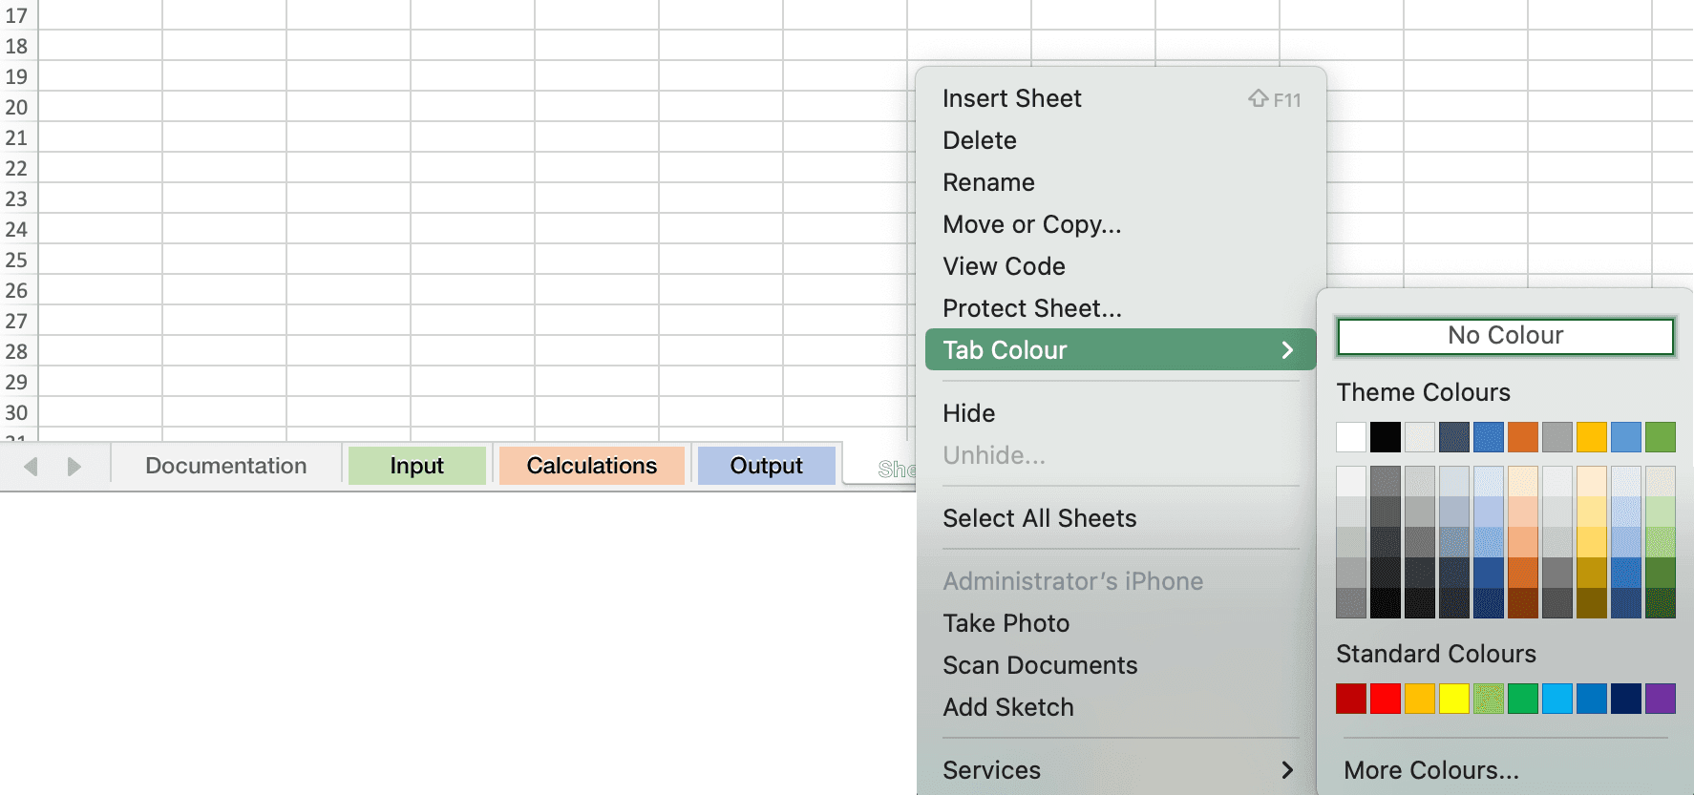Open Protect Sheet options
Viewport: 1694px width, 795px height.
click(1032, 308)
